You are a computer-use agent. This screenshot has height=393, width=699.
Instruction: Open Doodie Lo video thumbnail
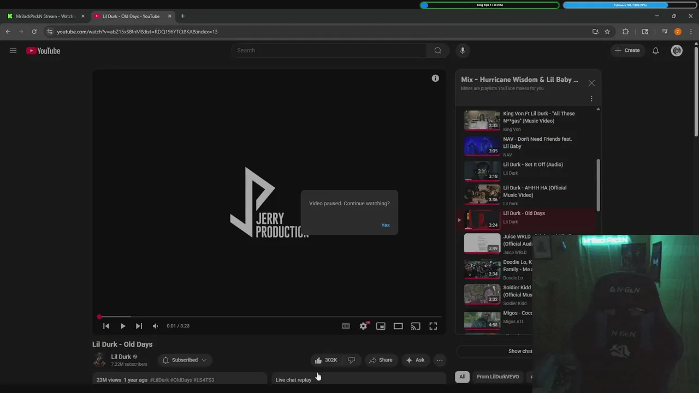pos(482,269)
